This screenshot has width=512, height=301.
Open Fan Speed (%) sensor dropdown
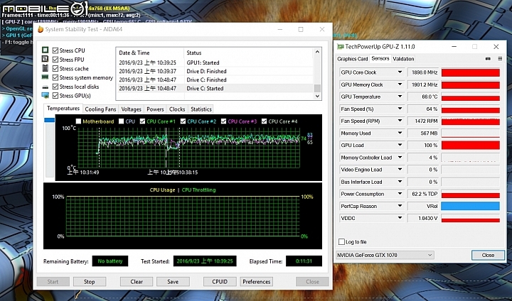(x=400, y=109)
